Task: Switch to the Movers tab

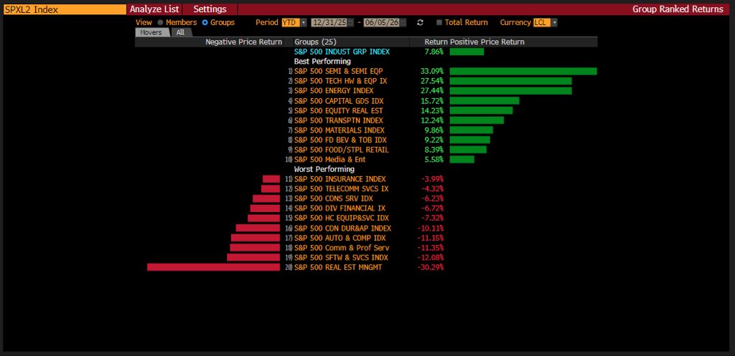Action: (151, 32)
